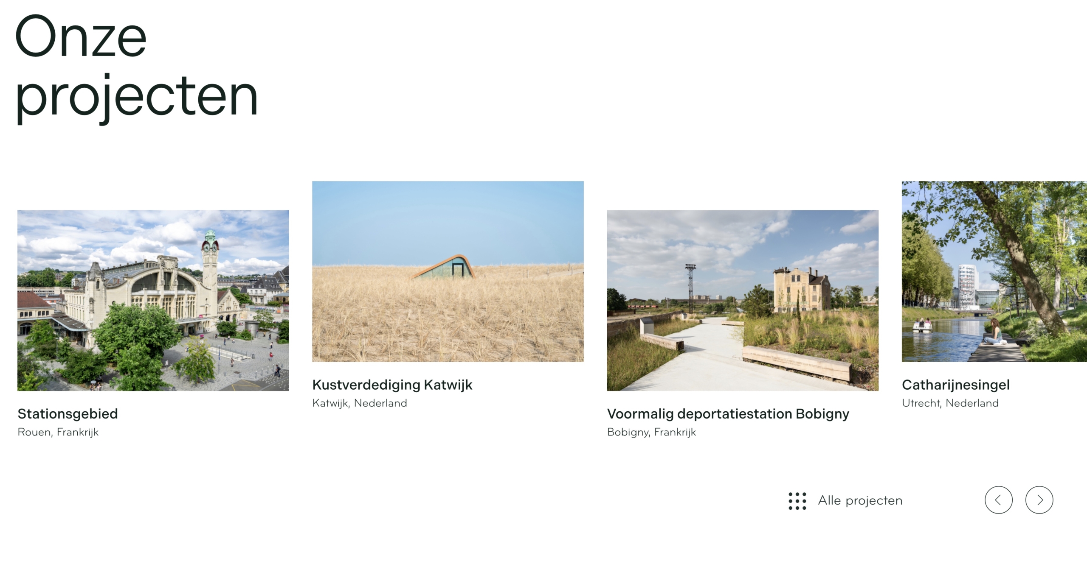
Task: Click the Kustverdediging Katwijk title
Action: 392,385
